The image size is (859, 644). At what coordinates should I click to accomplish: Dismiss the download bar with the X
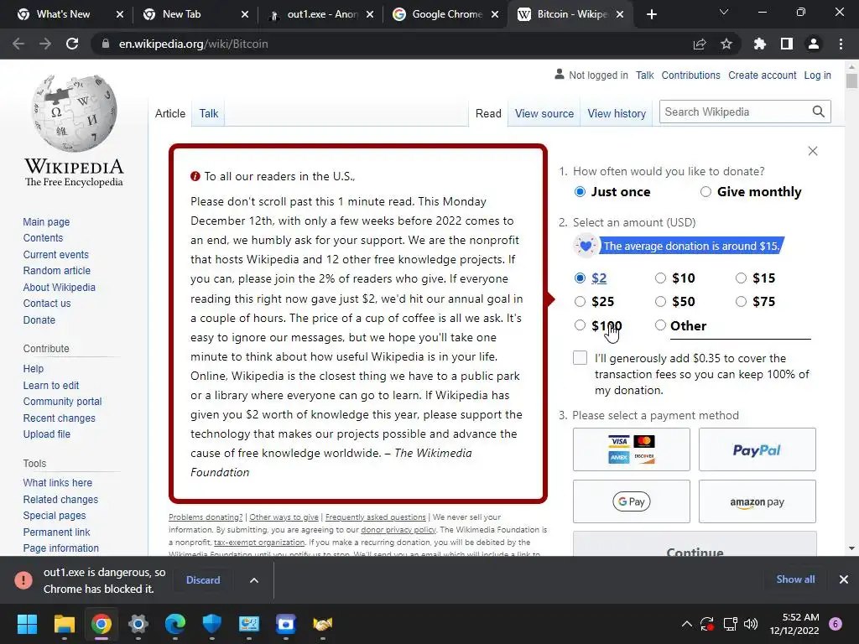(x=844, y=579)
